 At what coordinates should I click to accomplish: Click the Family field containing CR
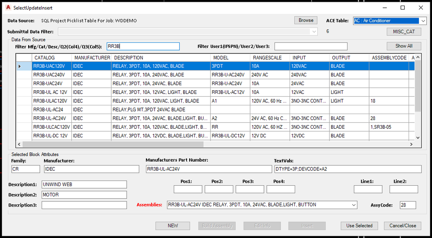tap(26, 169)
